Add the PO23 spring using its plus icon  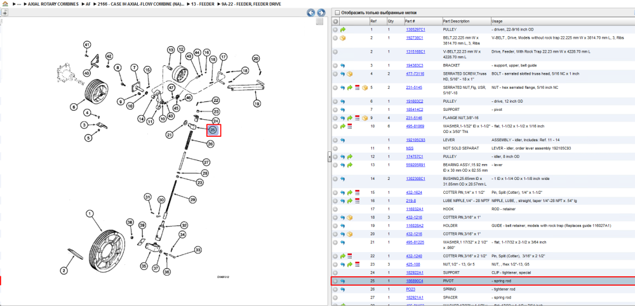[x=335, y=290]
